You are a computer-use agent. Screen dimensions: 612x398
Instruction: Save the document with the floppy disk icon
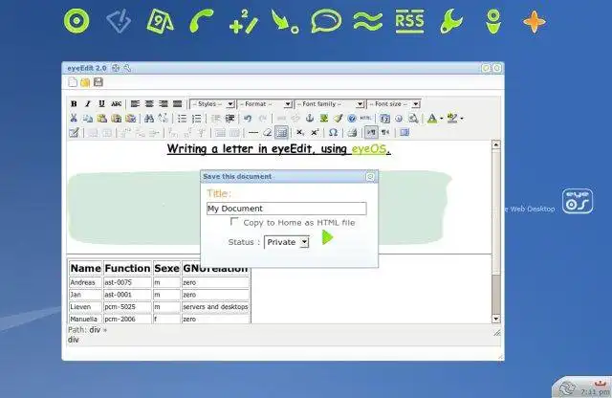click(x=98, y=82)
